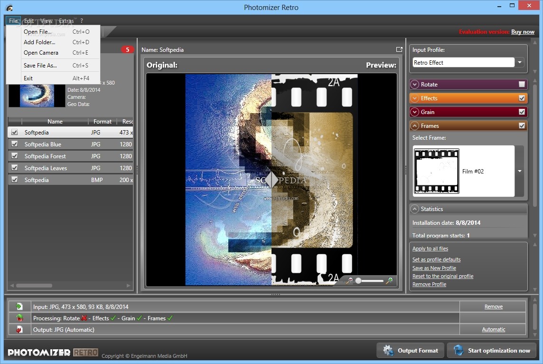Image resolution: width=543 pixels, height=364 pixels.
Task: Select the Softpedia Leaves row
Action: point(71,168)
